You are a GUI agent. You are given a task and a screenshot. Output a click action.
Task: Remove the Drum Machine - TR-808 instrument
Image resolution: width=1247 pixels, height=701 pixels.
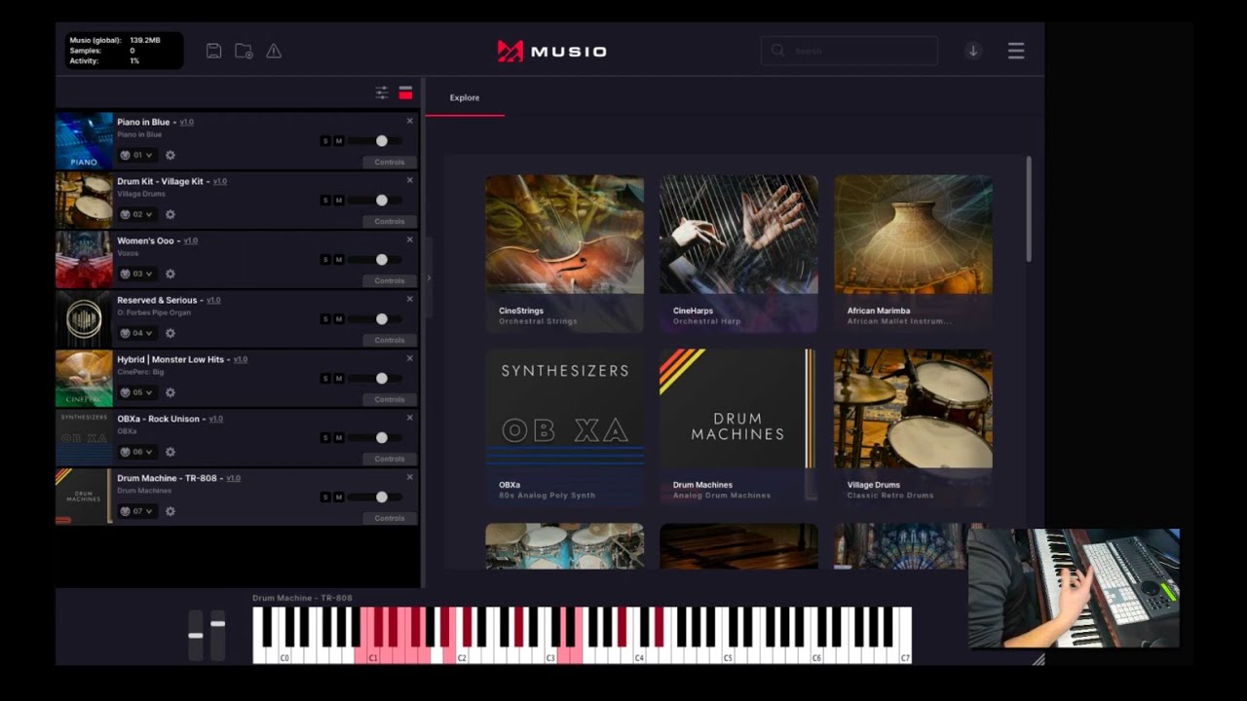coord(410,477)
